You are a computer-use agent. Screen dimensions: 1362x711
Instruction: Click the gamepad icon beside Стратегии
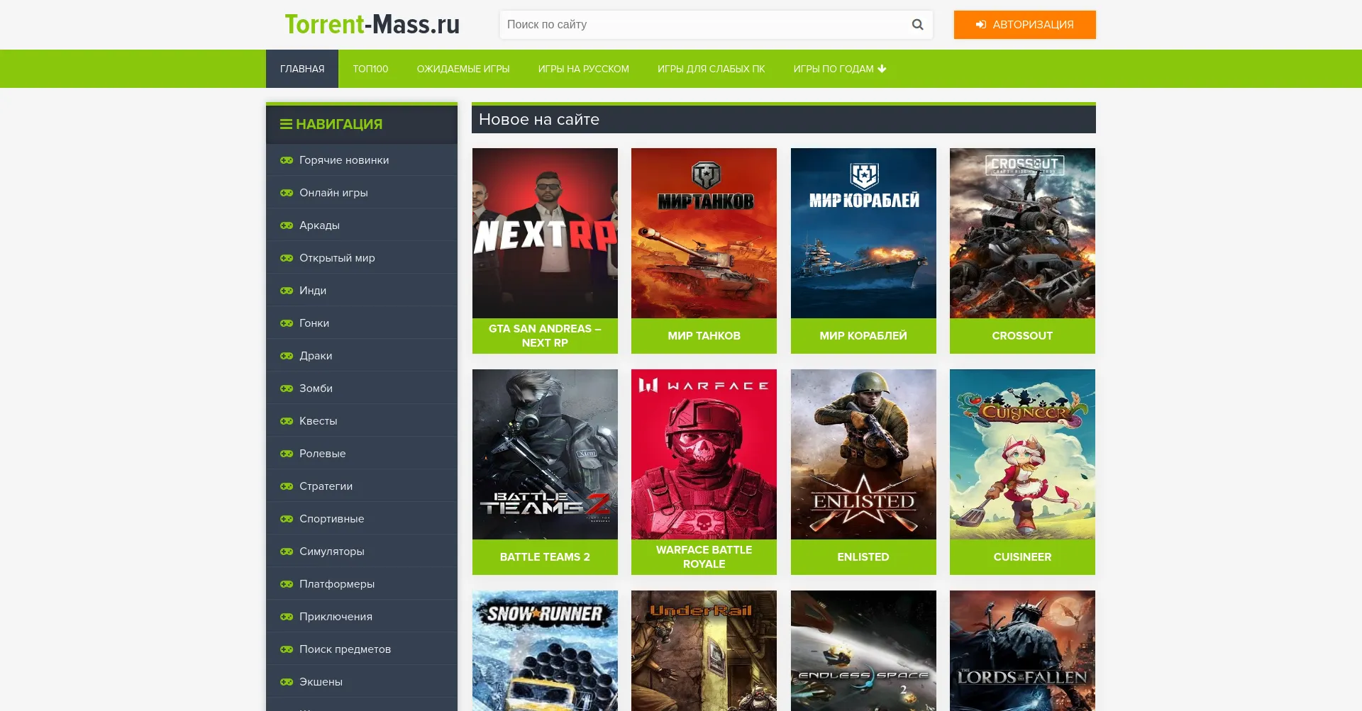click(287, 486)
